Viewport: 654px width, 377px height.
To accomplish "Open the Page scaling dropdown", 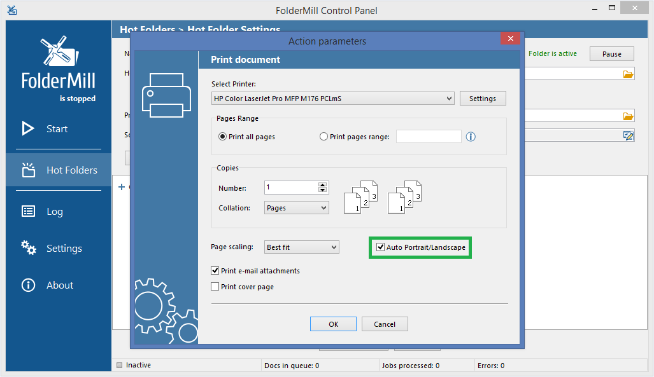I will pyautogui.click(x=302, y=247).
